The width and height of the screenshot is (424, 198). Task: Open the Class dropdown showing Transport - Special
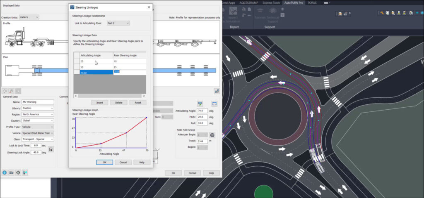tap(38, 139)
